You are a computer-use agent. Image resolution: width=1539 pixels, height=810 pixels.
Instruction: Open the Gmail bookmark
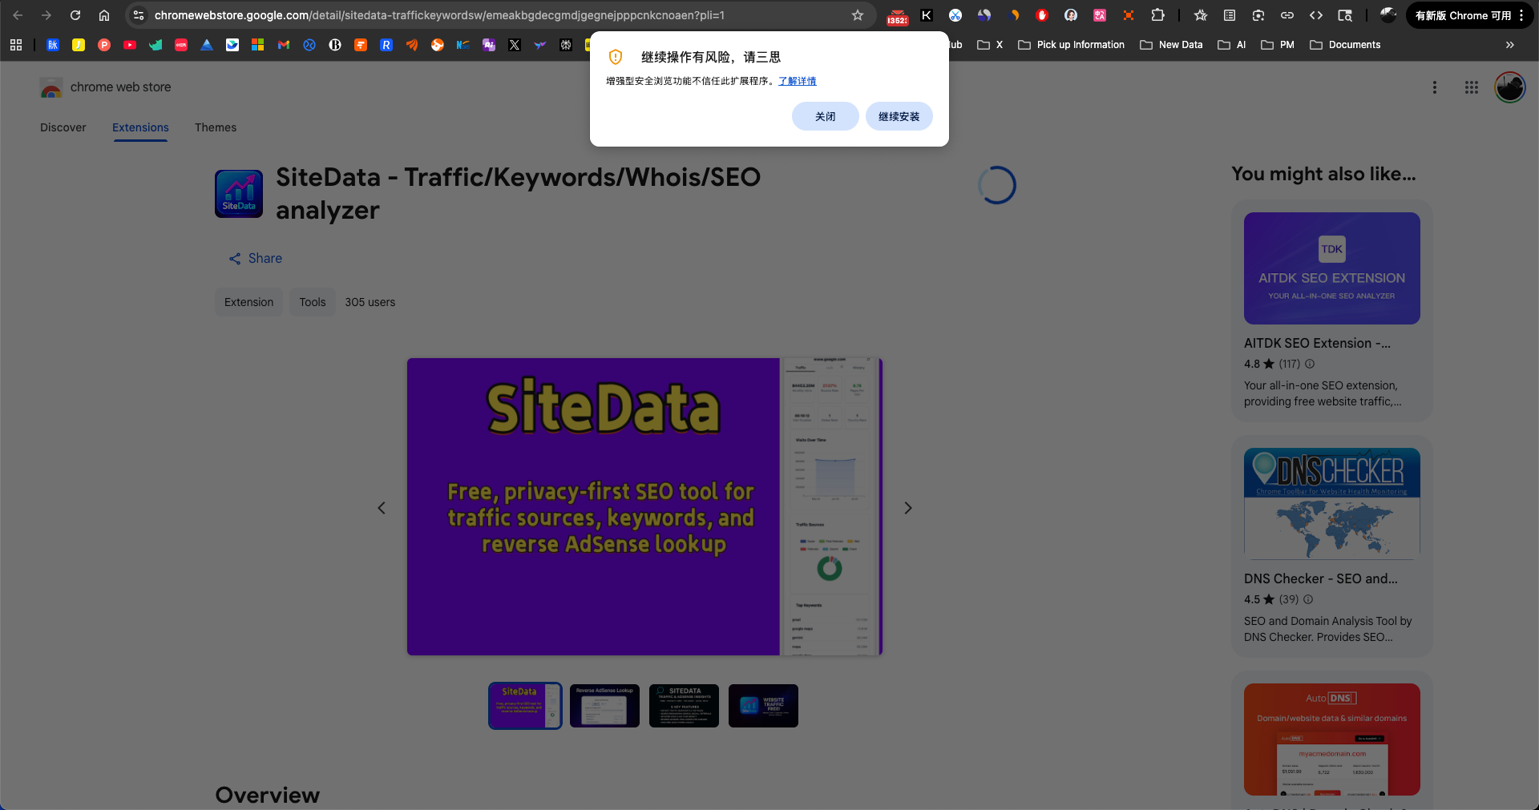(284, 45)
